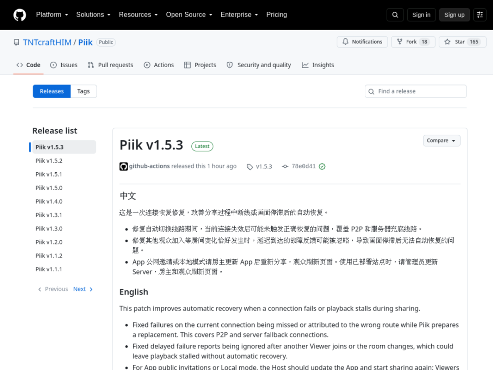Open fork count 18
This screenshot has height=370, width=493.
(425, 42)
